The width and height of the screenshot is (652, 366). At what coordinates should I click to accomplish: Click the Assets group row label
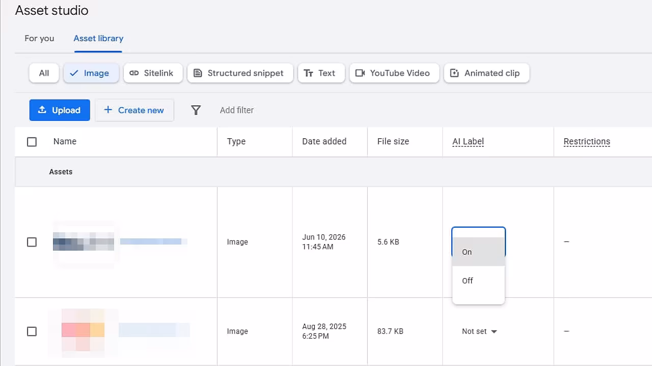click(x=61, y=172)
